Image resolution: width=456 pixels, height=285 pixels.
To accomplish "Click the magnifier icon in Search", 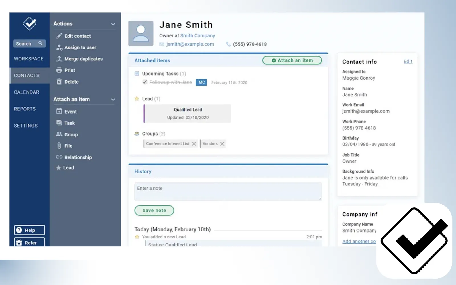I will [x=40, y=43].
